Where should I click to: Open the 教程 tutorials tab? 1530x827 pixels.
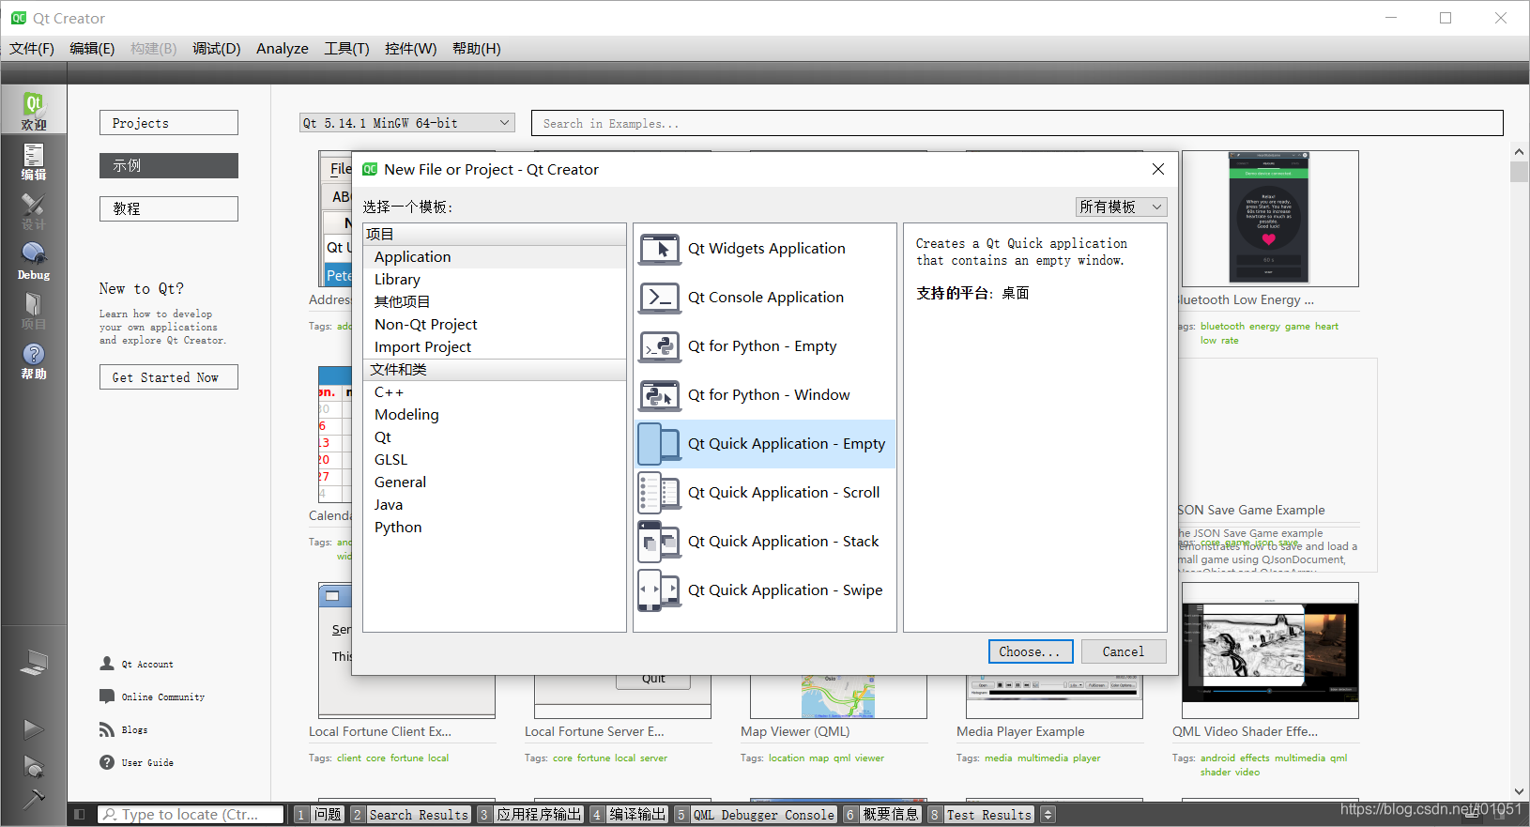coord(169,208)
